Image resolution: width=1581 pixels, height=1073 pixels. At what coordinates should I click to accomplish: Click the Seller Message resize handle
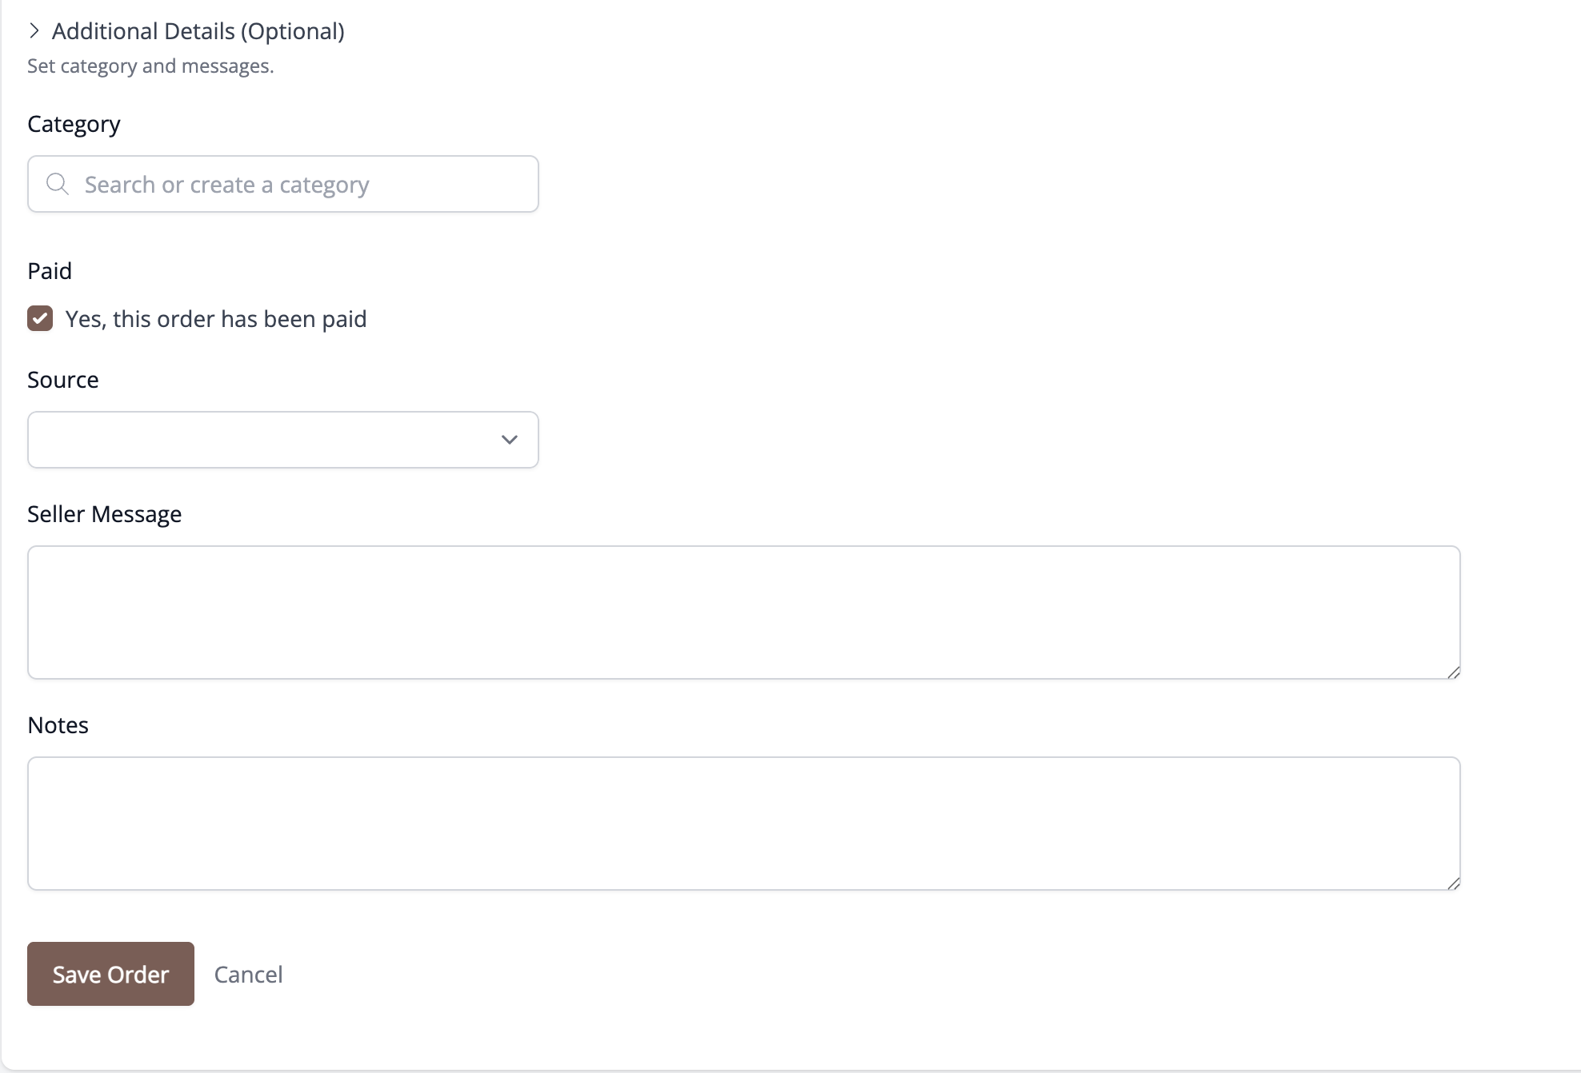[x=1453, y=672]
